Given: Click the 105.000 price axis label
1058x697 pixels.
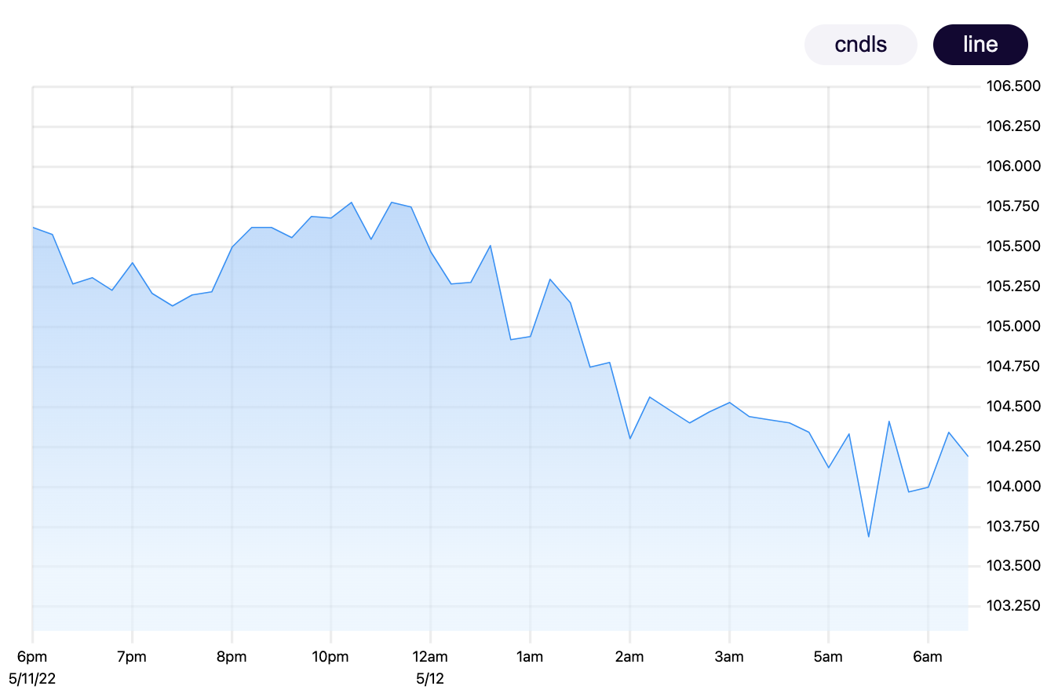Looking at the screenshot, I should pos(1012,326).
